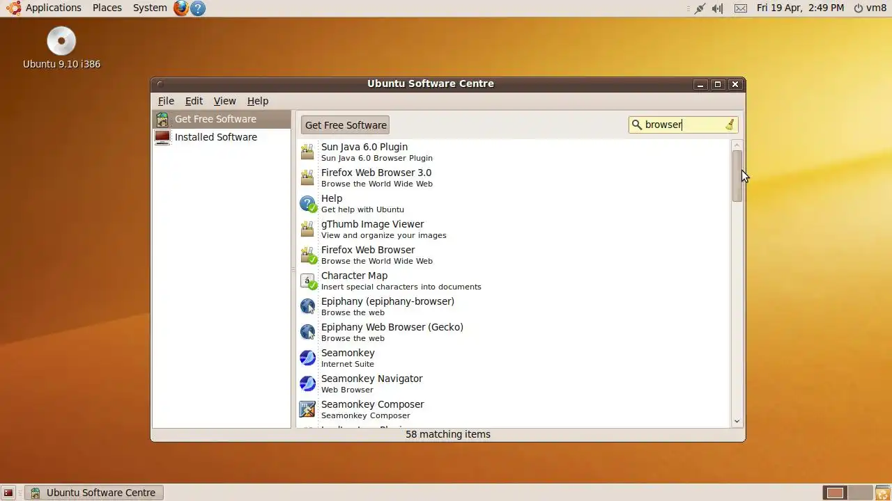892x501 pixels.
Task: Click the vertical scrollbar thumb
Action: [737, 176]
